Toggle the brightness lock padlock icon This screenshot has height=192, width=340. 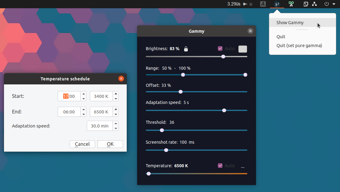(x=186, y=49)
